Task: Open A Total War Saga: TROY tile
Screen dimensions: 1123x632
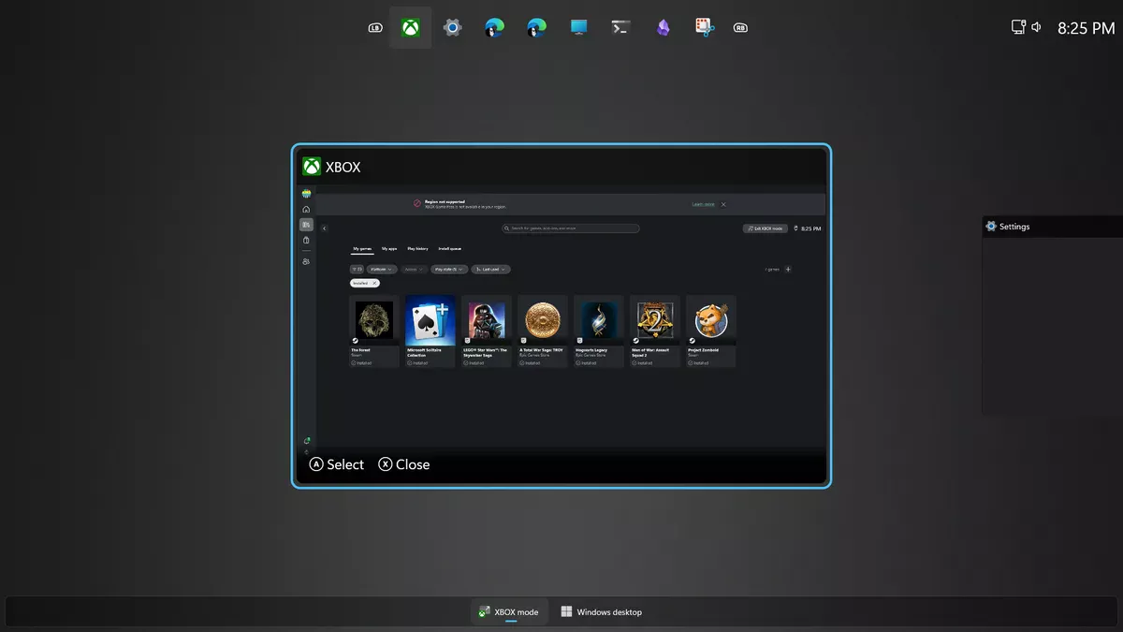Action: [x=543, y=331]
